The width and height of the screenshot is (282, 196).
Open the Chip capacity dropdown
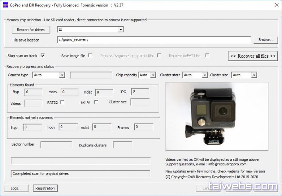(153, 75)
